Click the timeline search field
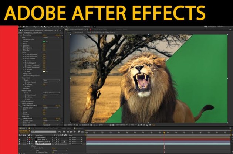This screenshot has height=154, width=233. 44,131
